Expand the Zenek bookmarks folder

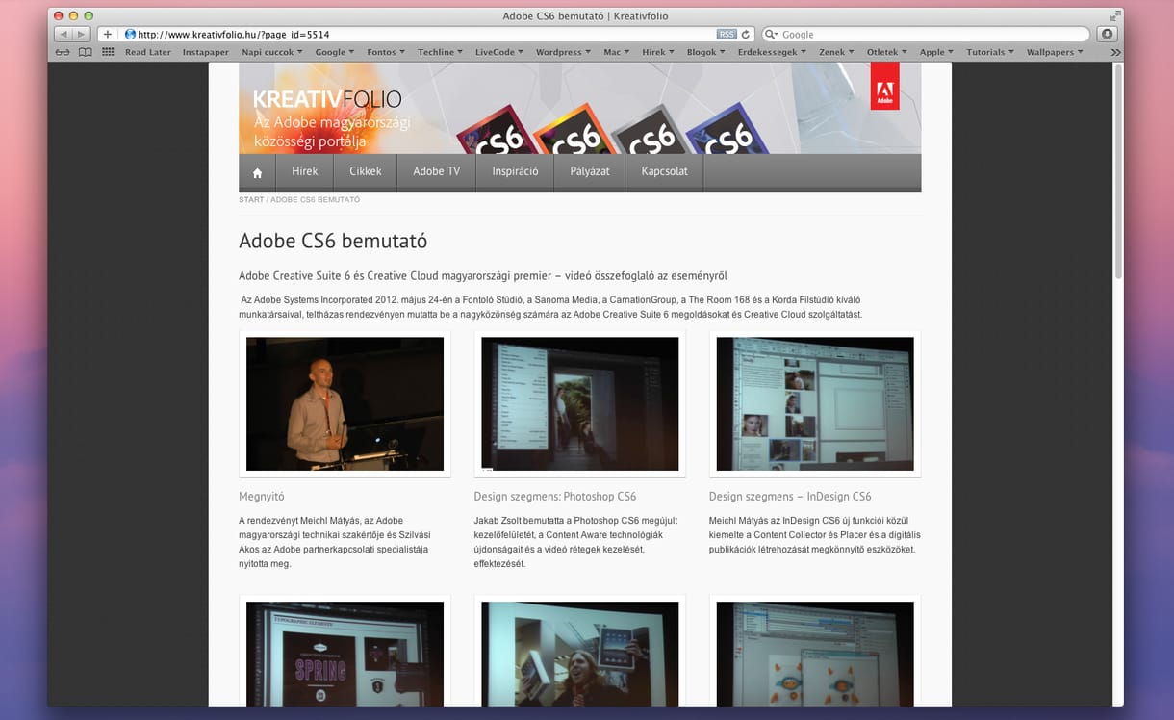coord(837,52)
